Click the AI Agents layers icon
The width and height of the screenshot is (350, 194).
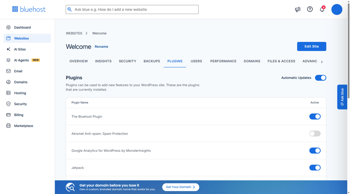coord(9,60)
